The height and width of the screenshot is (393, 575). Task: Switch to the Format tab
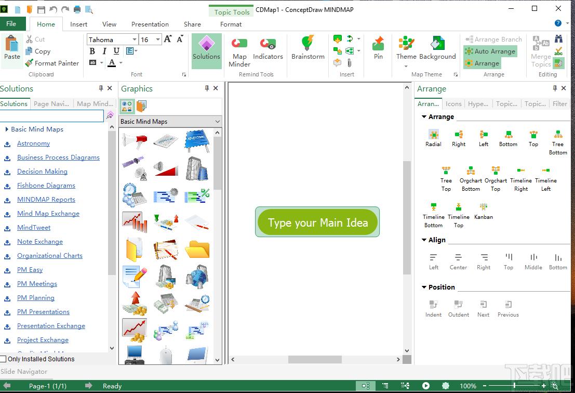[x=231, y=24]
